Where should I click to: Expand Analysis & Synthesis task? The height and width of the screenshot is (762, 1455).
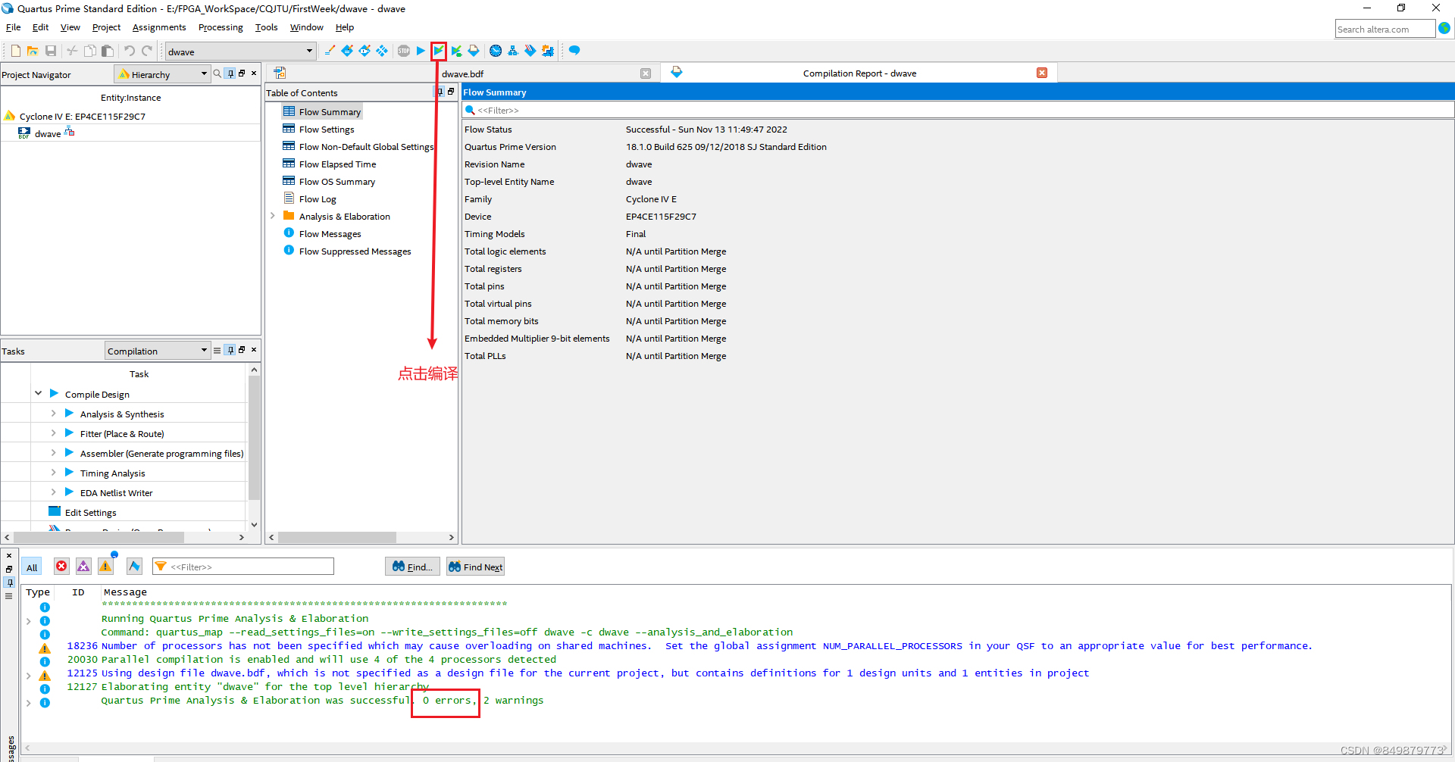coord(53,413)
